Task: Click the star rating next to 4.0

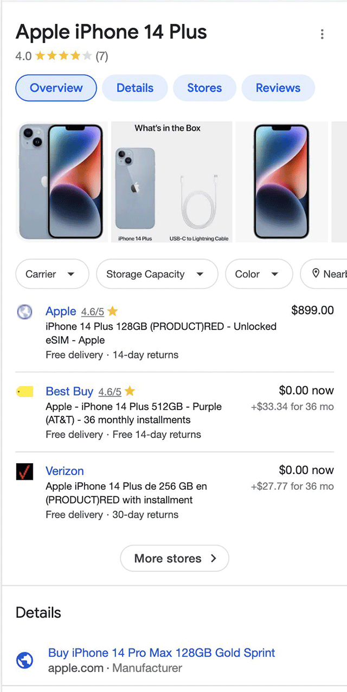Action: [63, 56]
